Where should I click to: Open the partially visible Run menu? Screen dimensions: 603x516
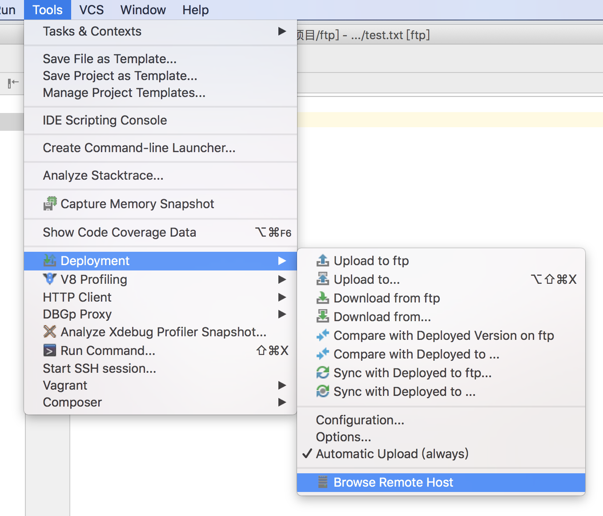pos(8,10)
